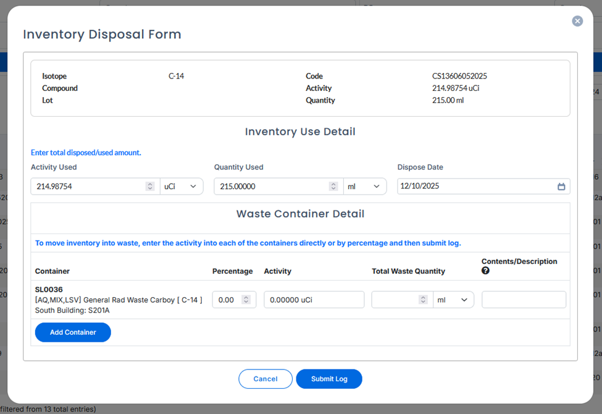
Task: Show help for Contents/Description
Action: tap(485, 271)
